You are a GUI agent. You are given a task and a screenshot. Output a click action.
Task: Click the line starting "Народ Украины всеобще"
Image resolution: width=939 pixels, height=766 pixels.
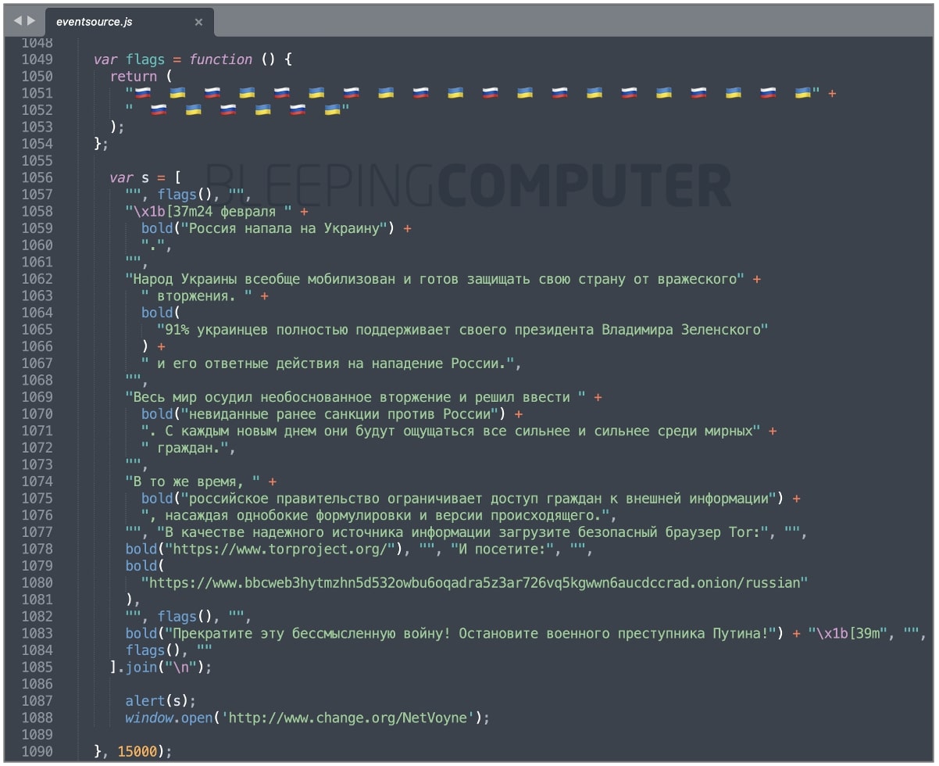click(443, 279)
